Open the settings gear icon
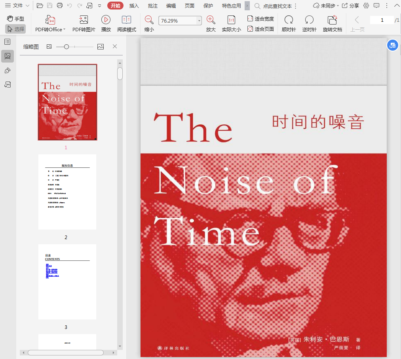 [x=366, y=6]
